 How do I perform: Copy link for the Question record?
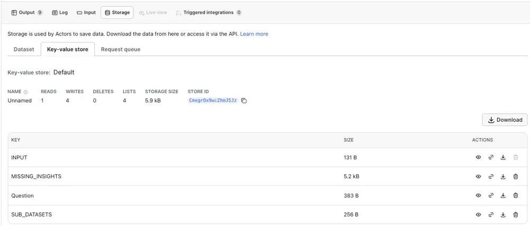pos(491,195)
